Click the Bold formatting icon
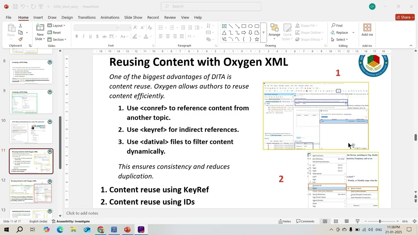The image size is (418, 235). coord(77,36)
